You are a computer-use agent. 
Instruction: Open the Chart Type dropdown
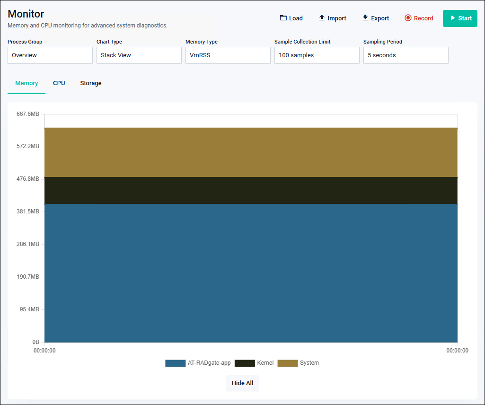click(139, 55)
